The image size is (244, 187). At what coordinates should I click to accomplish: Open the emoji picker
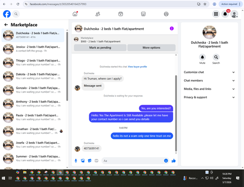[166, 161]
